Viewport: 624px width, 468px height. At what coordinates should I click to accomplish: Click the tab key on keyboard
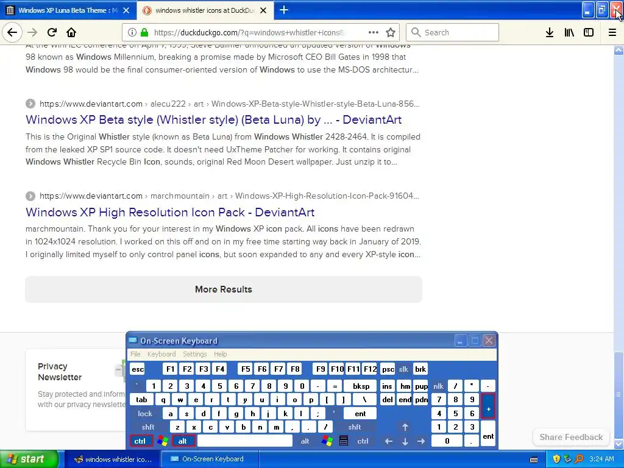pyautogui.click(x=141, y=400)
